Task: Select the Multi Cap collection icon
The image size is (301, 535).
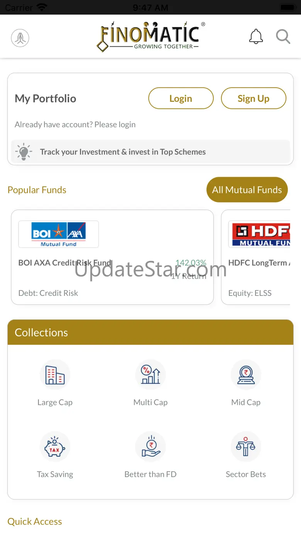Action: (150, 375)
